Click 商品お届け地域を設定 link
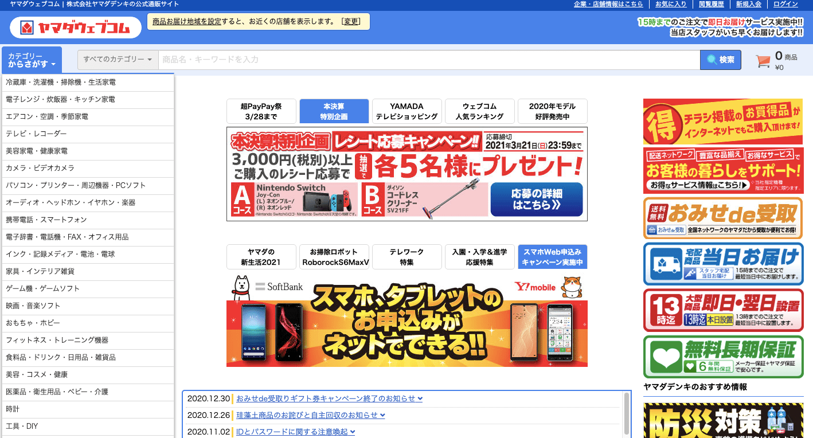 coord(187,22)
